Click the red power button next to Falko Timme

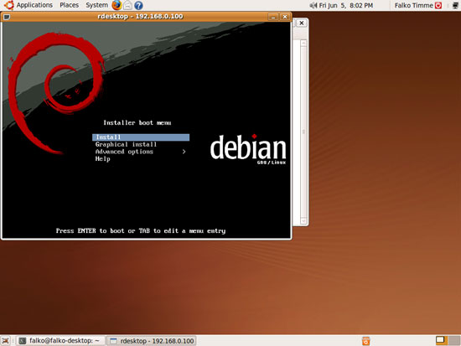(x=438, y=5)
